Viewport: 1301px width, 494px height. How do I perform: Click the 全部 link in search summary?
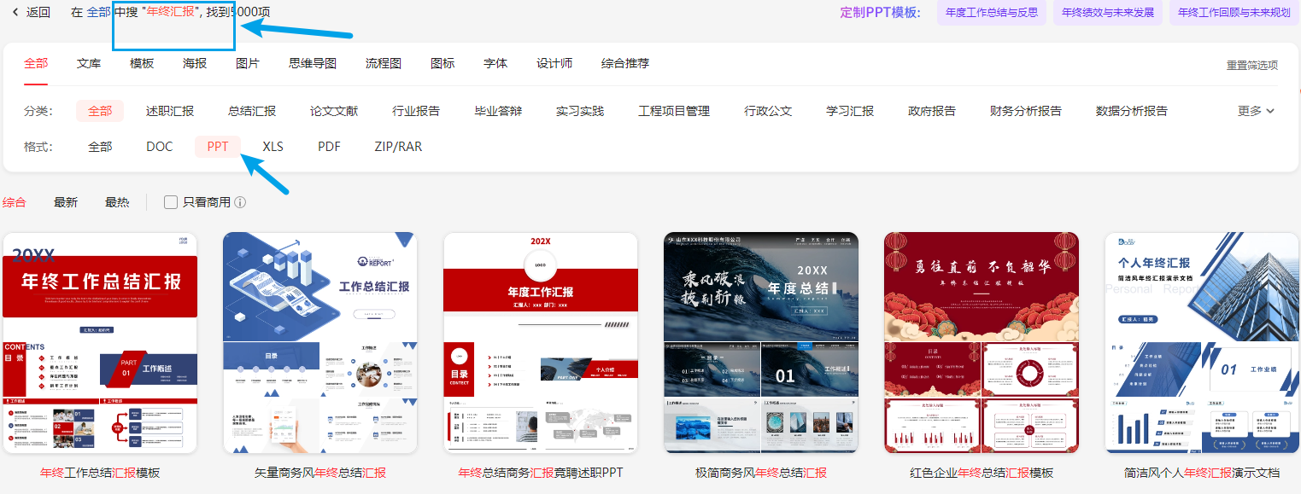click(98, 12)
